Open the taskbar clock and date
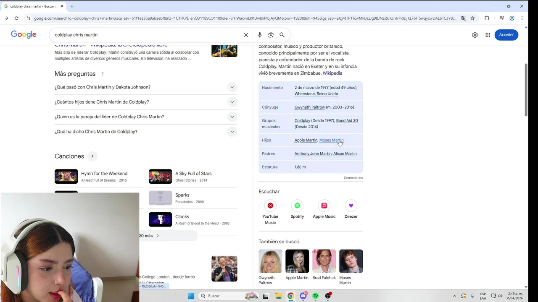 click(515, 296)
